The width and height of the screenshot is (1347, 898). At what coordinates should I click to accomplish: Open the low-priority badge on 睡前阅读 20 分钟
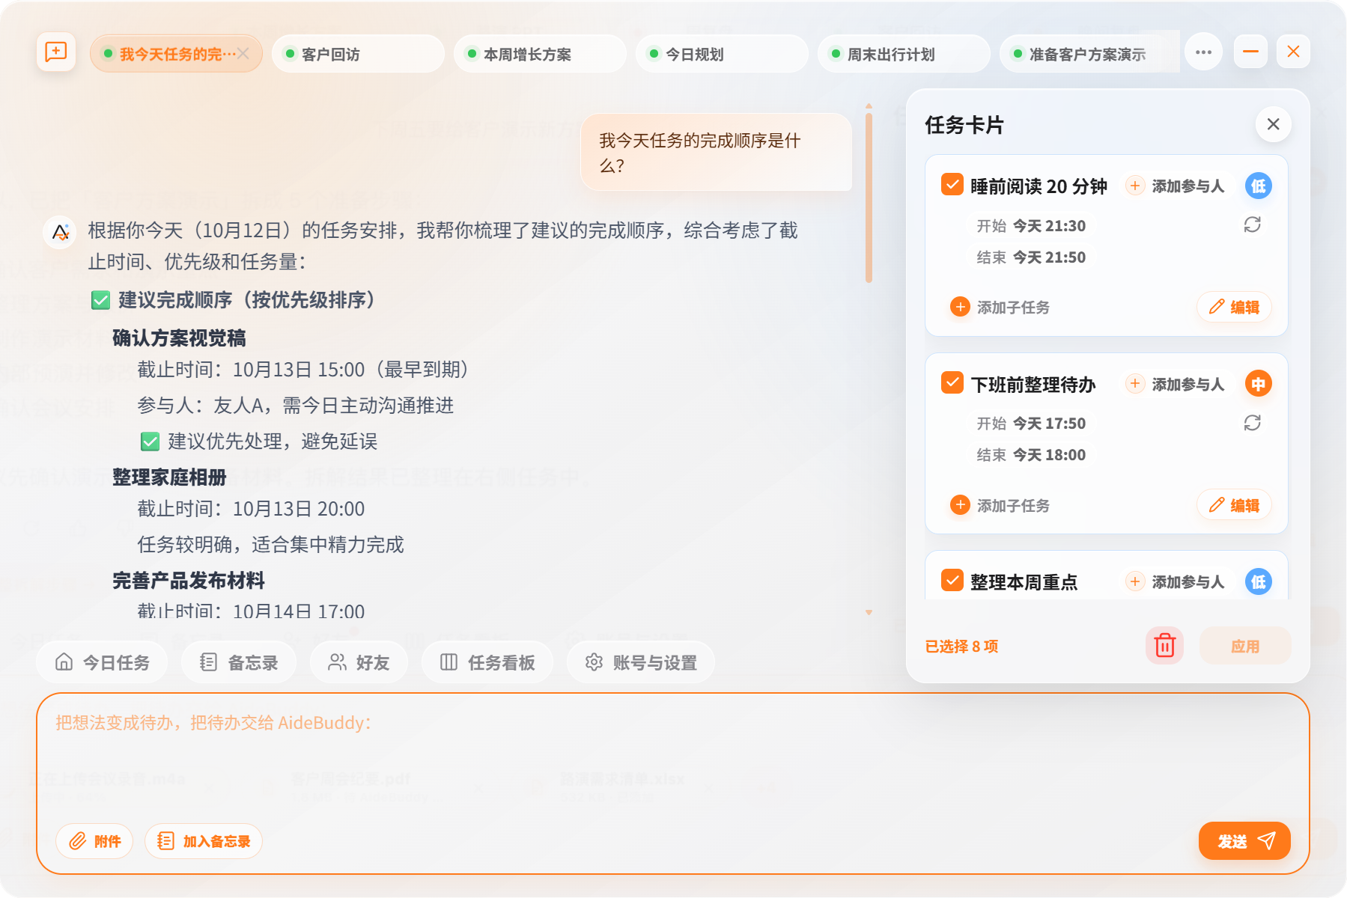coord(1259,186)
